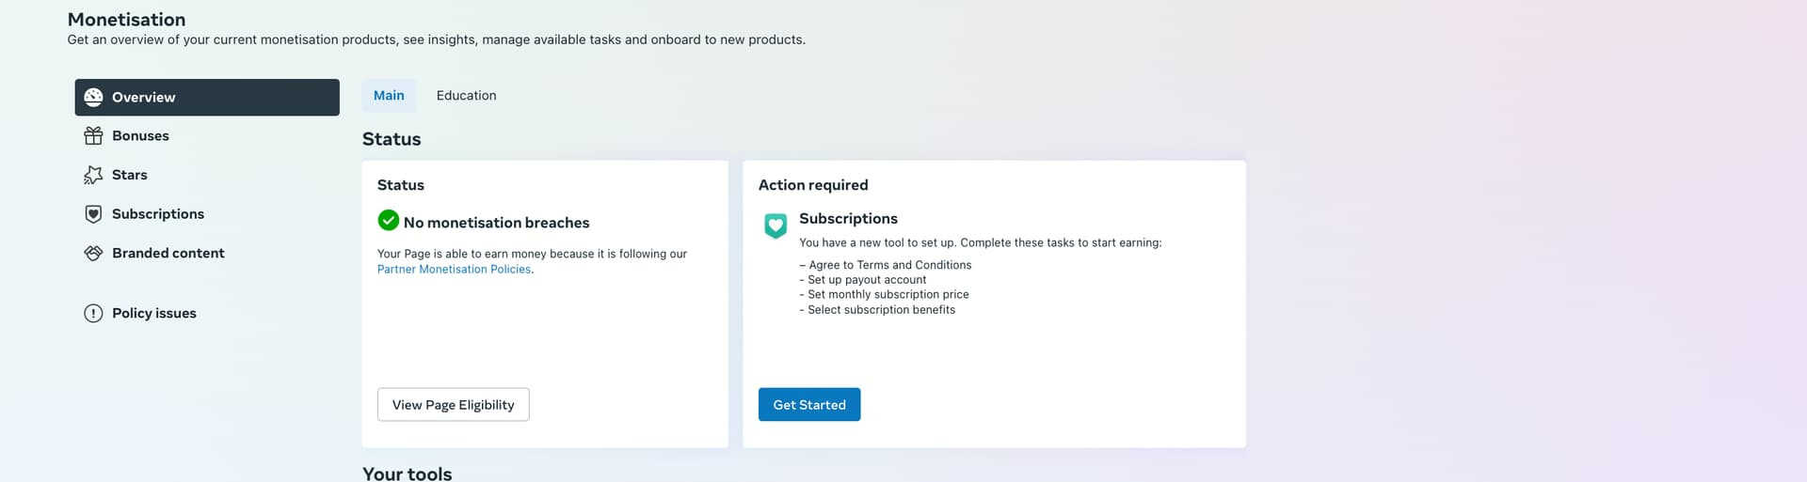Open the Partner Monetisation Policies link
This screenshot has height=482, width=1807.
pyautogui.click(x=455, y=269)
